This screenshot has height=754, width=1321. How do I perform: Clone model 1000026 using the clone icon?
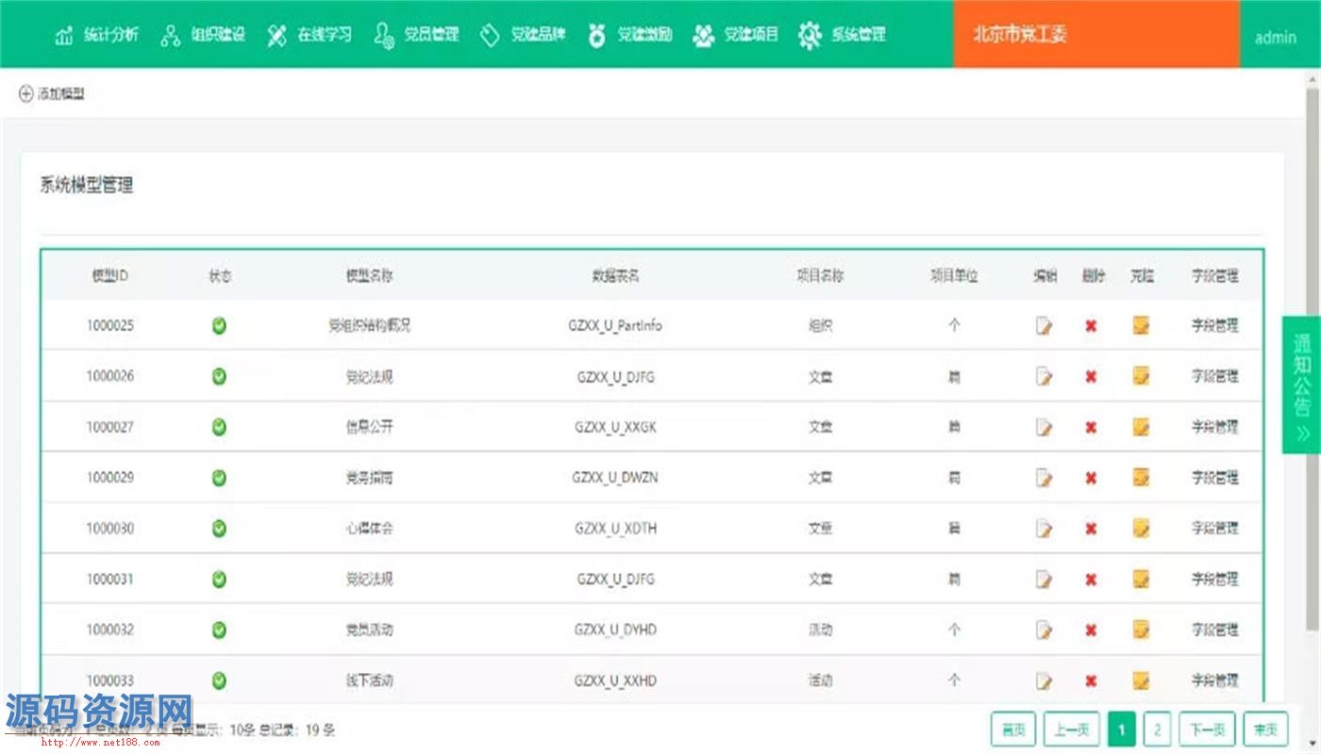[1141, 376]
